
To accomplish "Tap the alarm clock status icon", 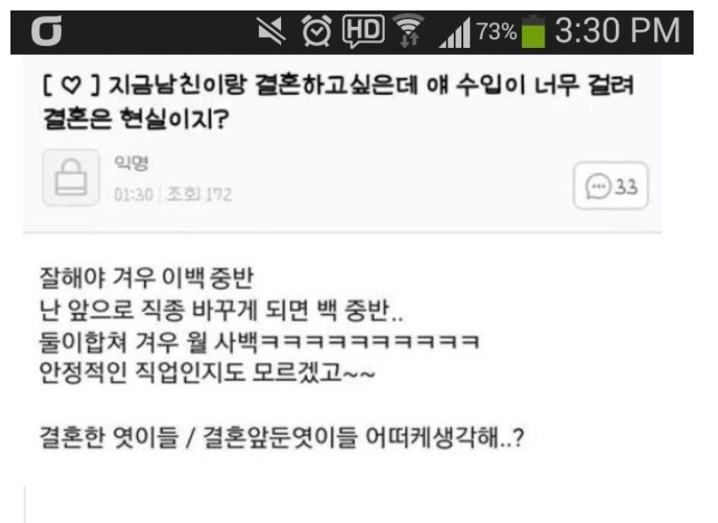I will pyautogui.click(x=317, y=31).
